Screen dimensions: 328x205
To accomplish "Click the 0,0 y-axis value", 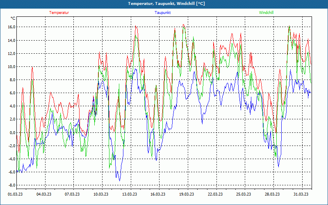I will 12,132.
